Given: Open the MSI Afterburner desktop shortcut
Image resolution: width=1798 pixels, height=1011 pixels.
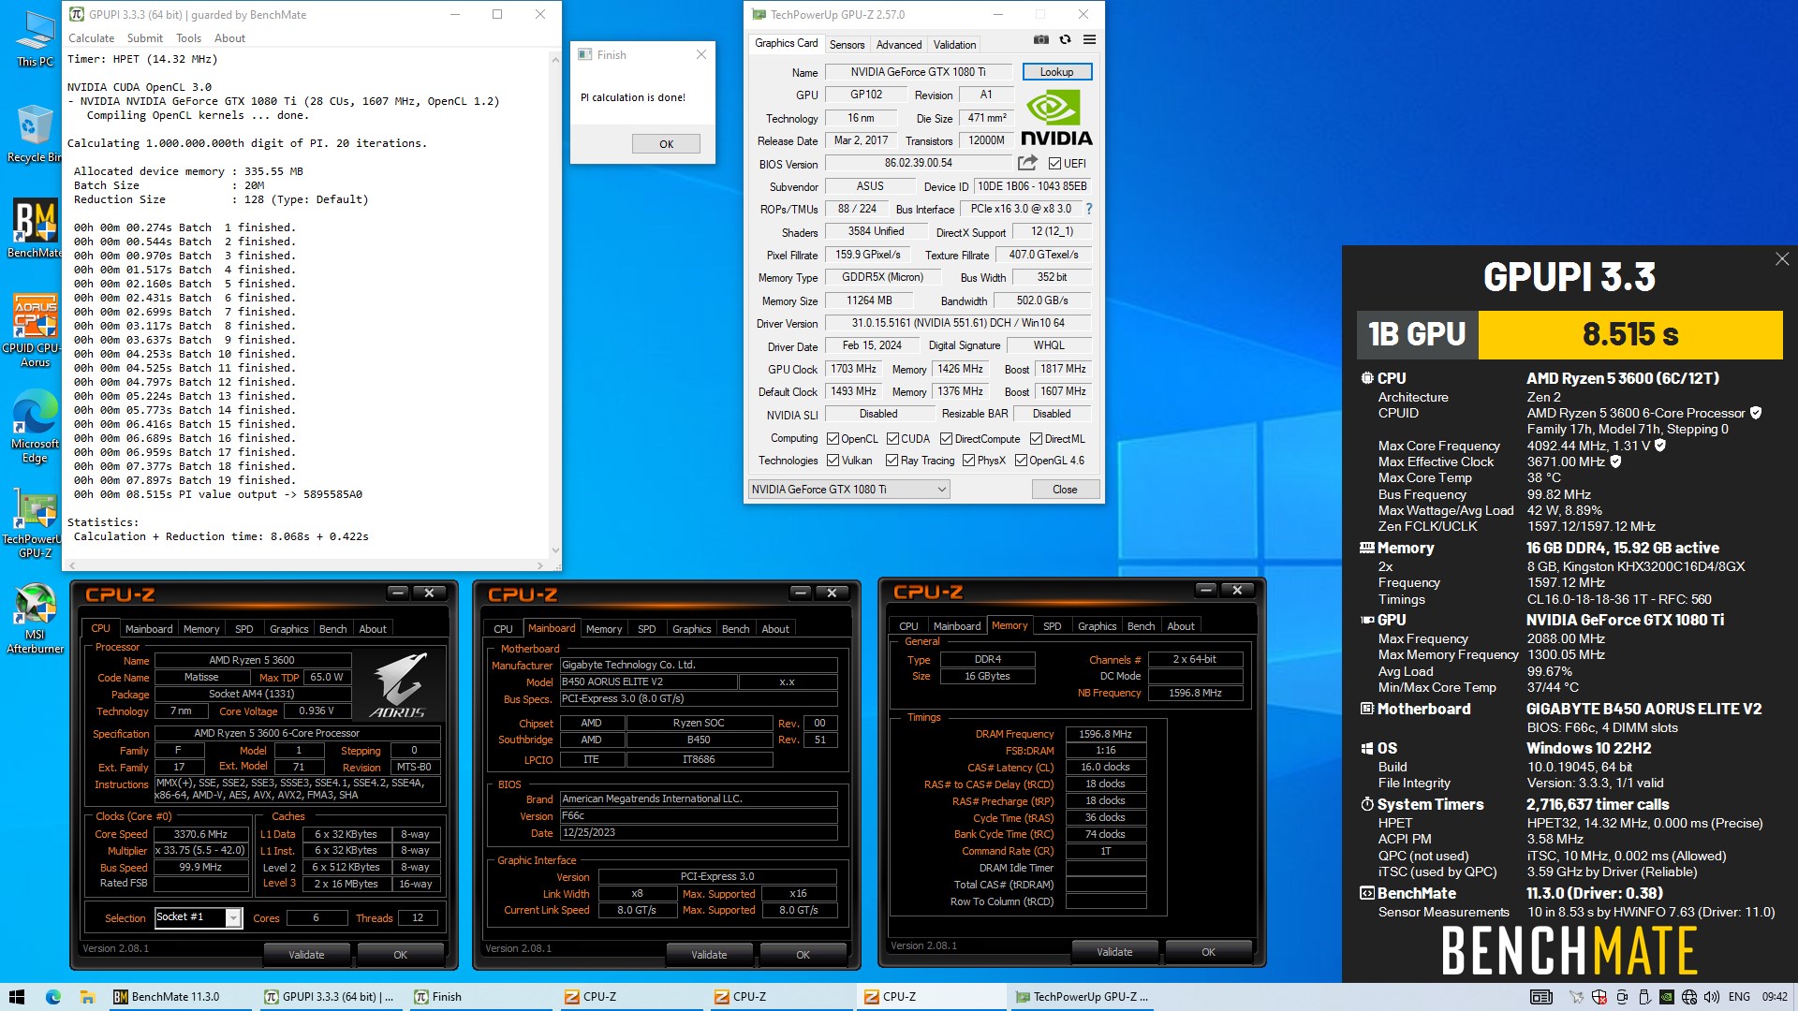Looking at the screenshot, I should point(35,618).
